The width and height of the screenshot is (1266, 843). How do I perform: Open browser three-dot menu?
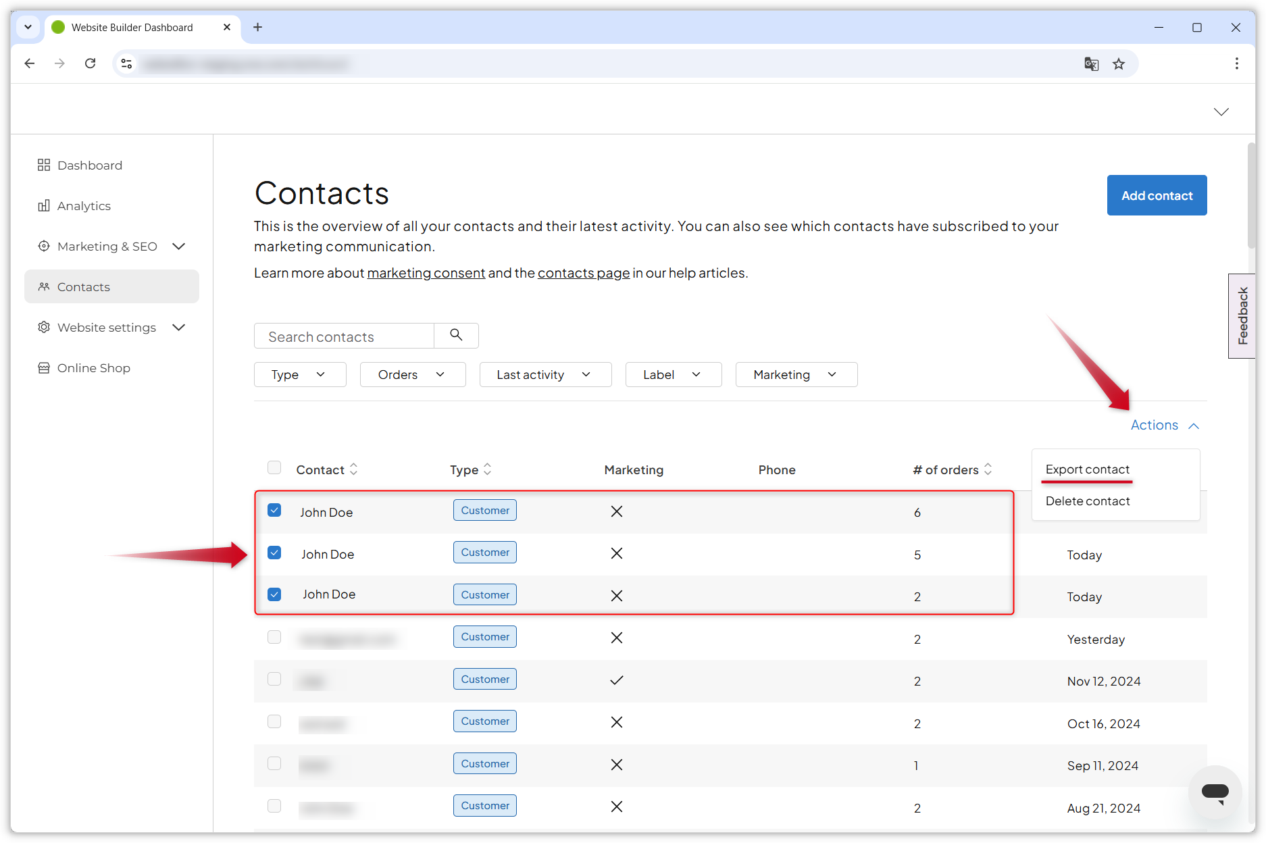(1236, 63)
